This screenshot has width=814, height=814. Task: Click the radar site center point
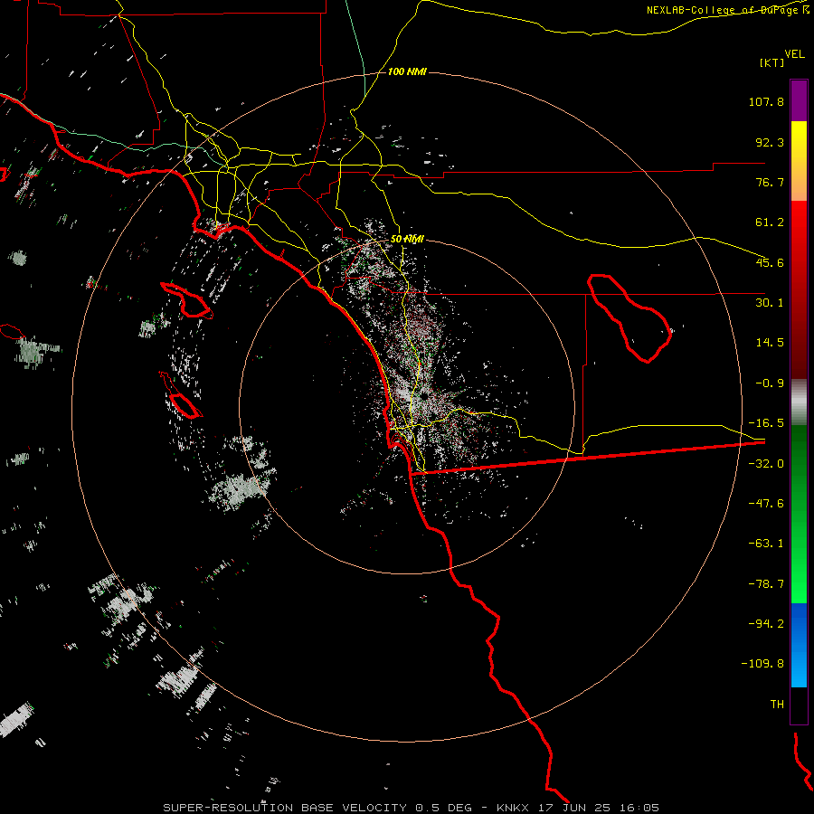pyautogui.click(x=424, y=395)
